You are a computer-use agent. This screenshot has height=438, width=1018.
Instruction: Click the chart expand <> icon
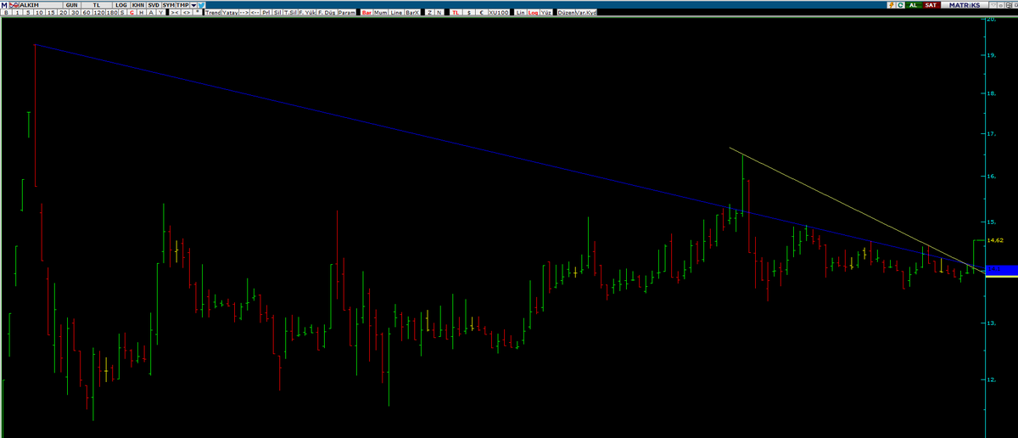[187, 13]
